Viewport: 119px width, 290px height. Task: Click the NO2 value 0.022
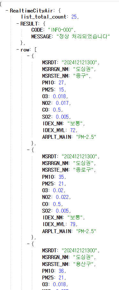[x=62, y=197]
